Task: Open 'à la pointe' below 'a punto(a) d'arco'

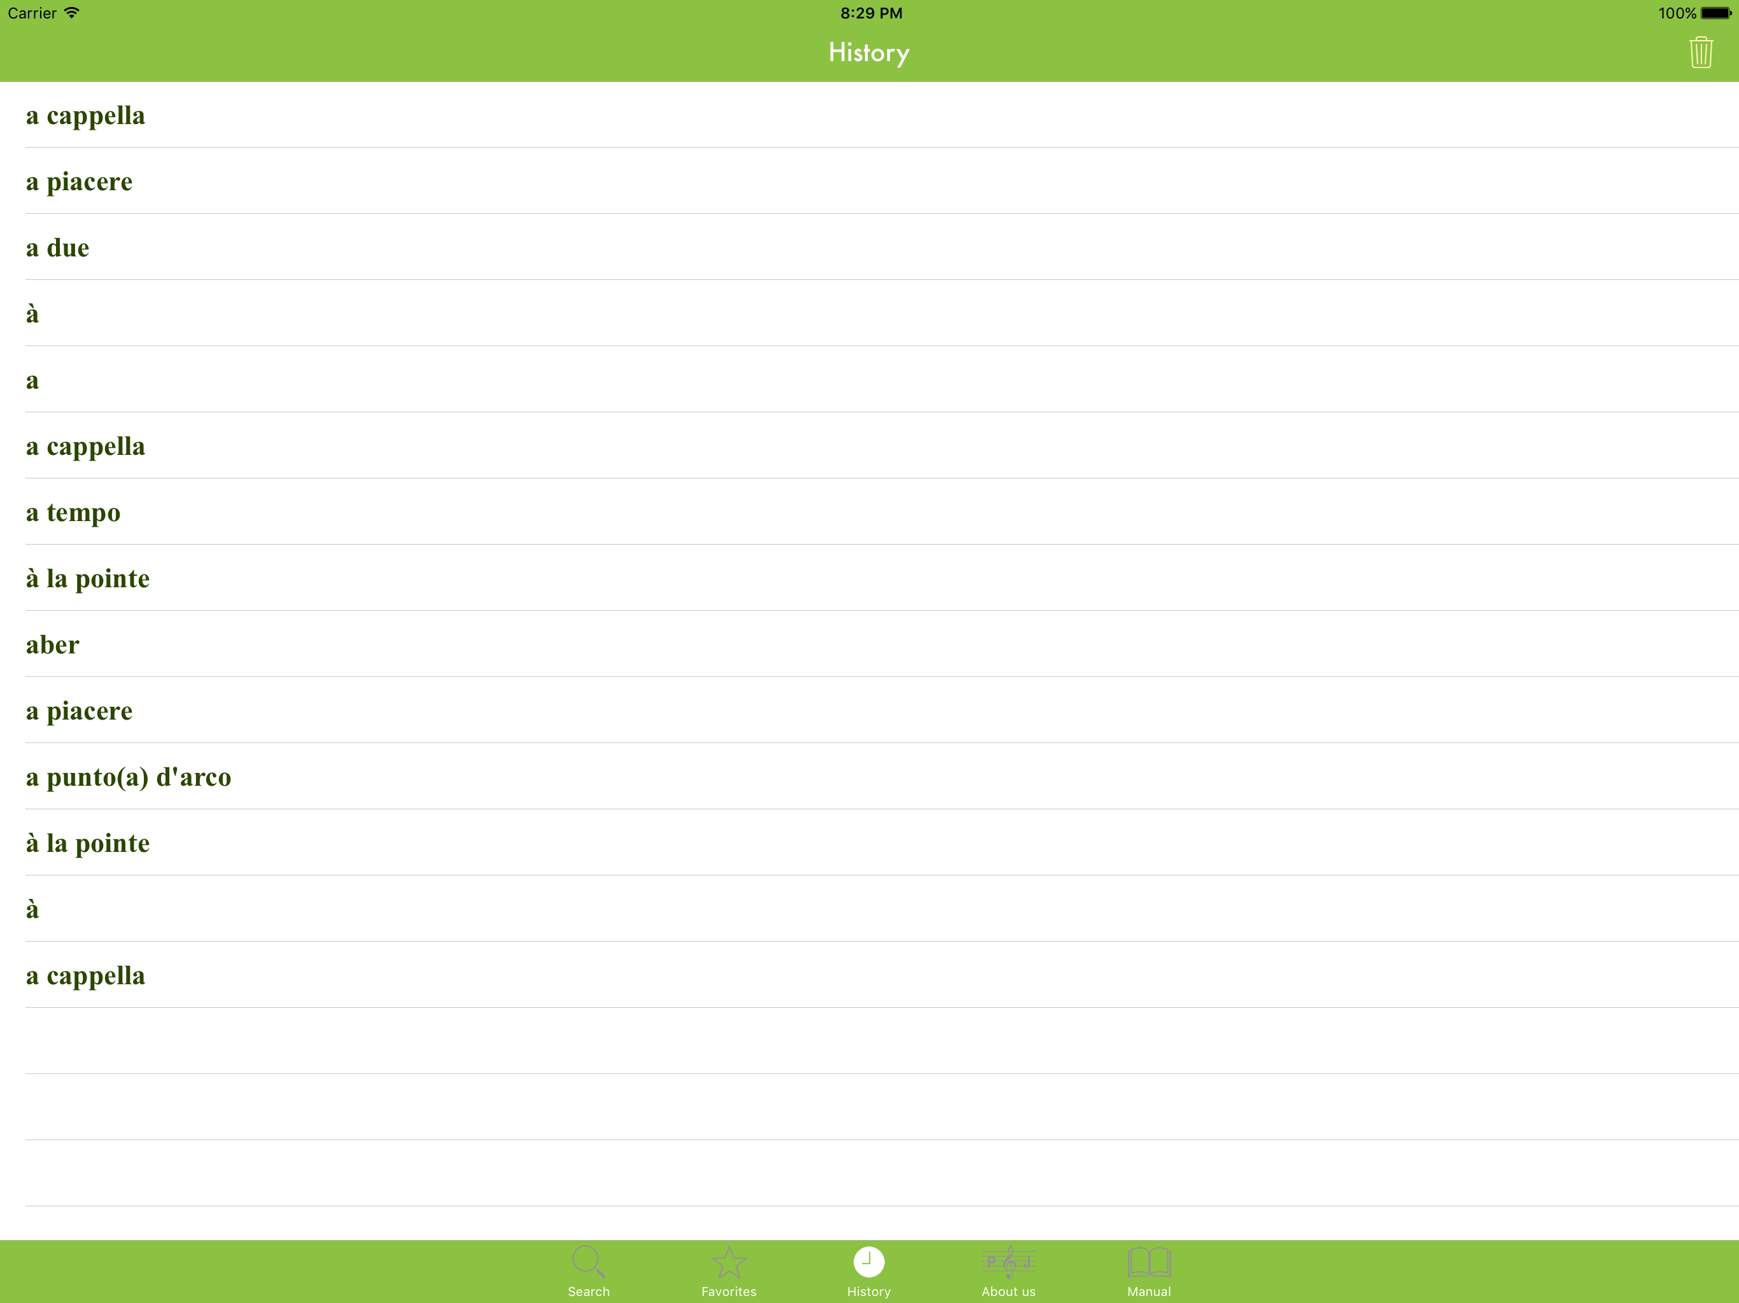Action: coord(869,842)
